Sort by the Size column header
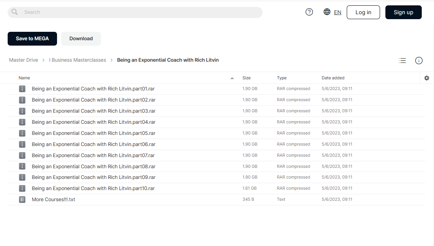This screenshot has height=246, width=434. pyautogui.click(x=246, y=78)
